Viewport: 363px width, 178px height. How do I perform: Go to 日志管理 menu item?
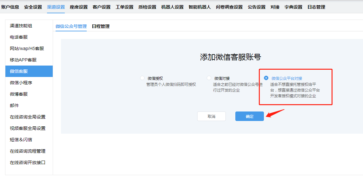(x=316, y=7)
